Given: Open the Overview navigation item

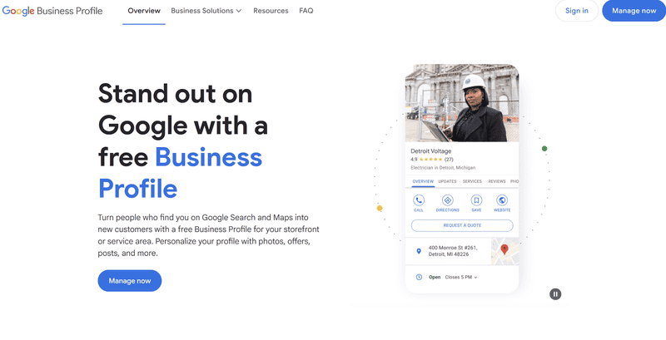Looking at the screenshot, I should 144,11.
